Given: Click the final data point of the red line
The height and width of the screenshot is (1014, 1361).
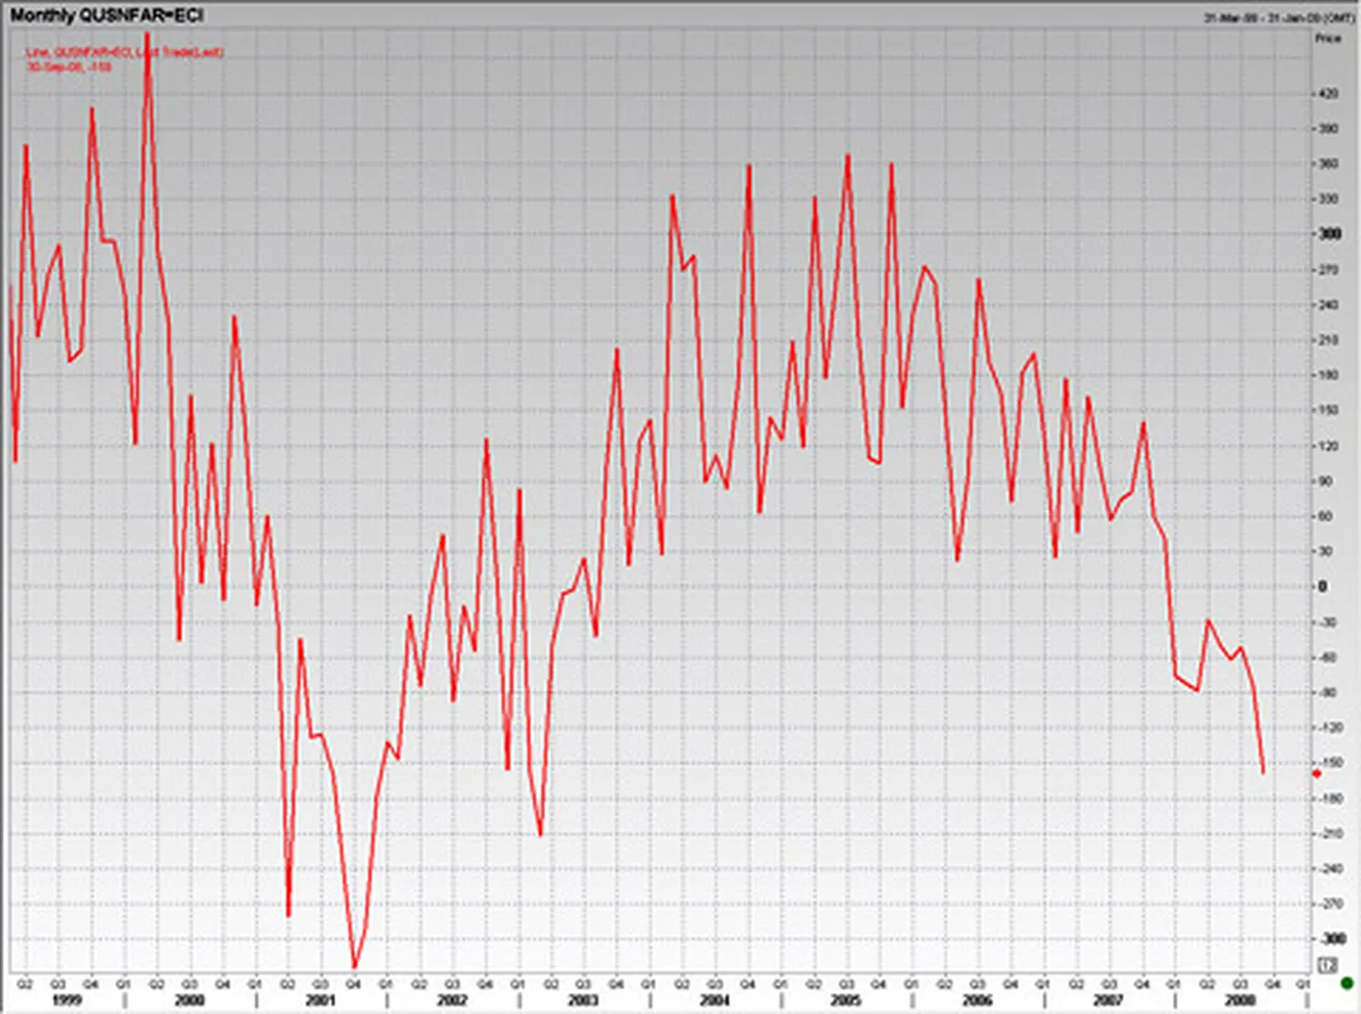Looking at the screenshot, I should point(1263,773).
